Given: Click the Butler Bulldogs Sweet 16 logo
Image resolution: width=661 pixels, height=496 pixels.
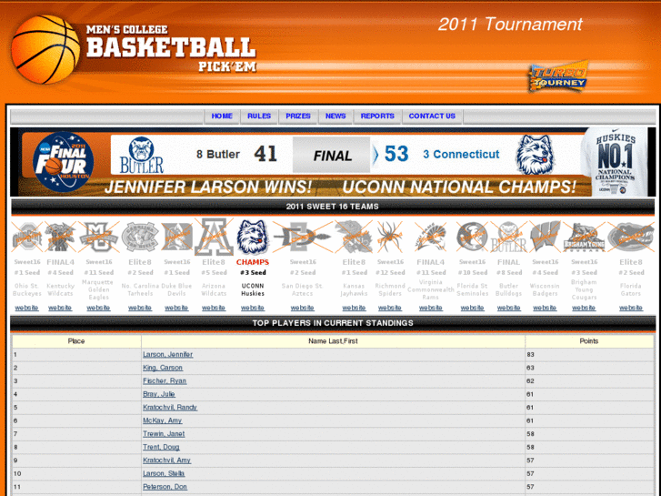Looking at the screenshot, I should click(509, 237).
